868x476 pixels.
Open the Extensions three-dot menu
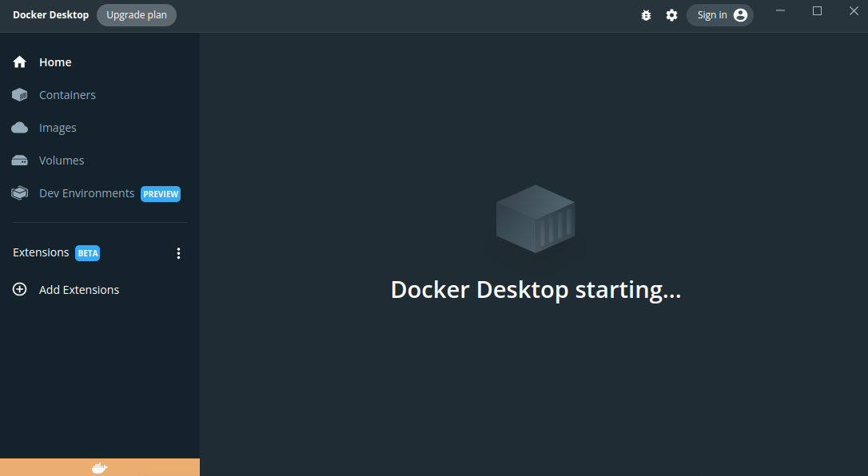(178, 253)
